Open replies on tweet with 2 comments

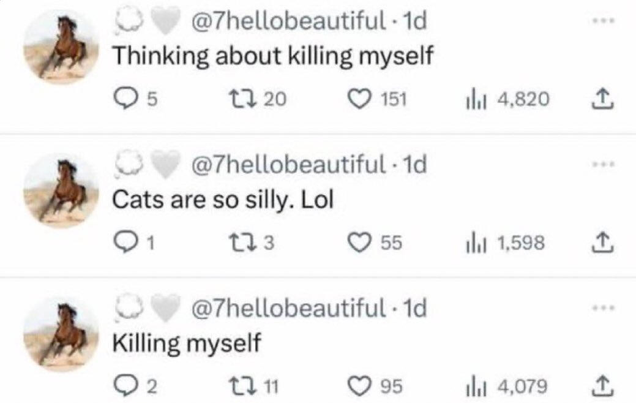point(125,386)
